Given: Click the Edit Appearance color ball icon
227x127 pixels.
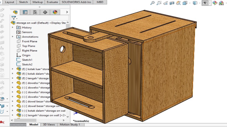Looking at the screenshot, I should pos(215,3).
